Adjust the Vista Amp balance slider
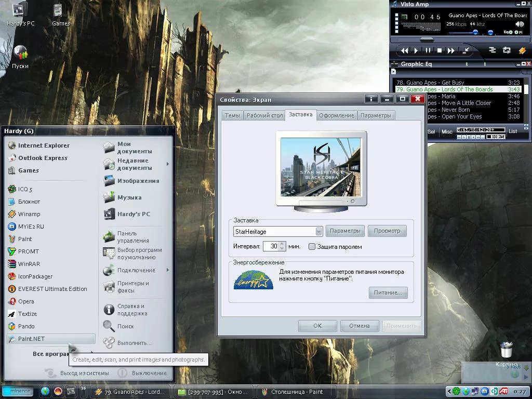This screenshot has width=532, height=399. click(x=490, y=32)
